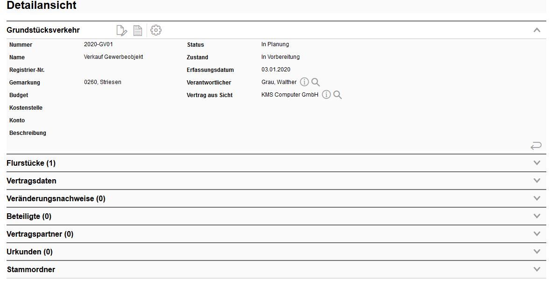Expand the Vertragsdaten section
The image size is (550, 281).
[x=537, y=181]
